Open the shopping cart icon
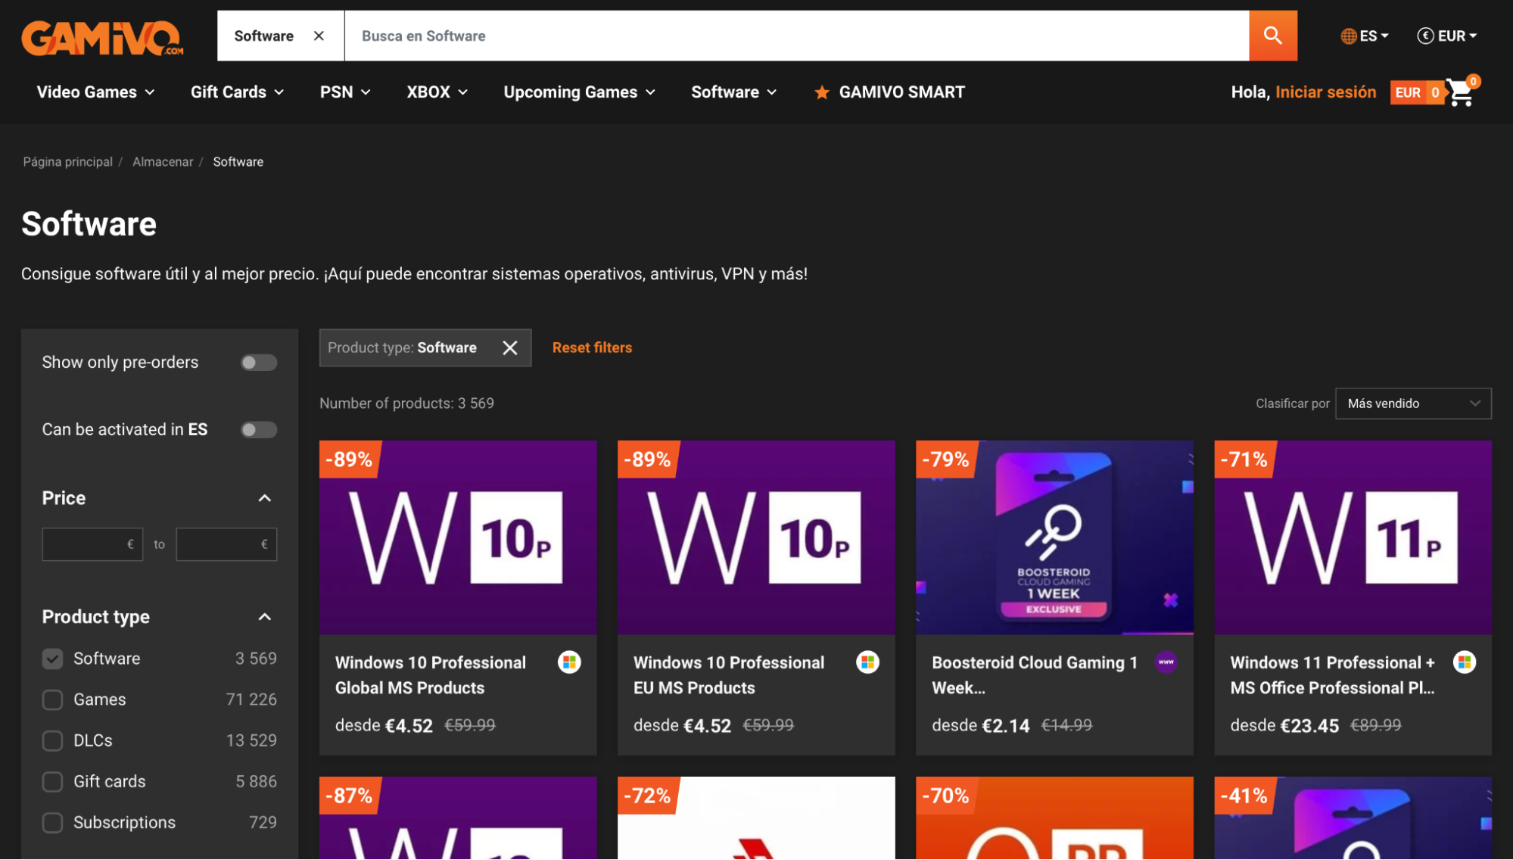 click(x=1461, y=92)
